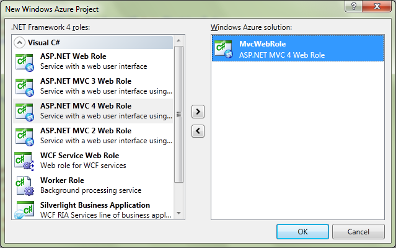396x248 pixels.
Task: Open the dialog help question mark button
Action: 354,6
